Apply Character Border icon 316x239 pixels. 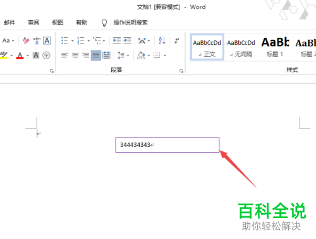tap(47, 40)
